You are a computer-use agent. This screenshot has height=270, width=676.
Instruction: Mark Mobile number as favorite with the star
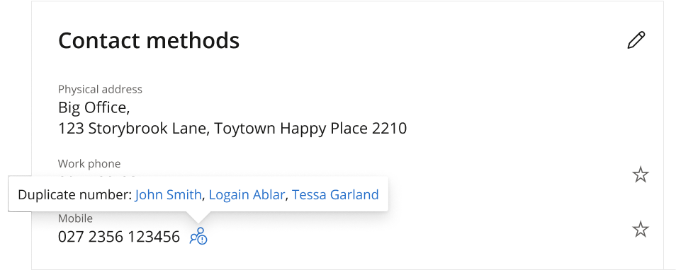tap(641, 229)
